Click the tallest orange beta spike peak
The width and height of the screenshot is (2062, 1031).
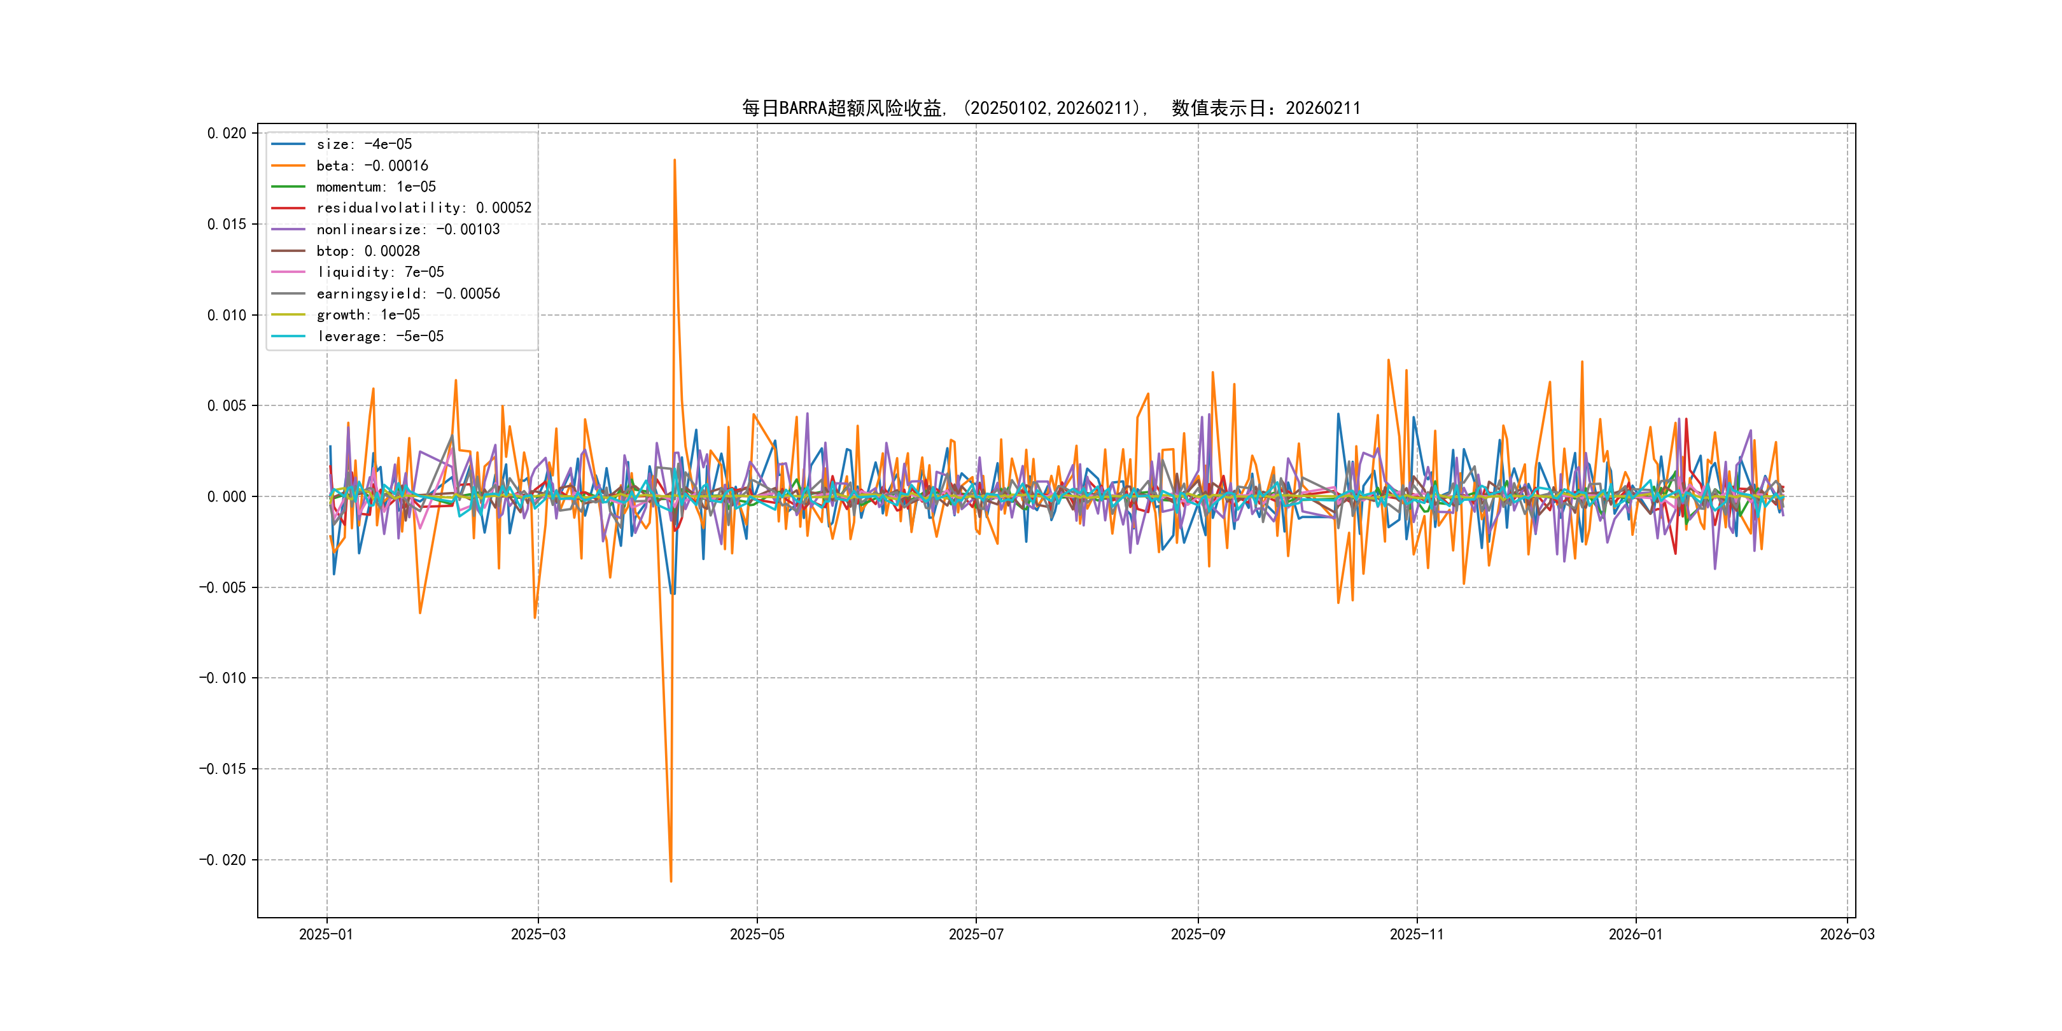[x=675, y=160]
